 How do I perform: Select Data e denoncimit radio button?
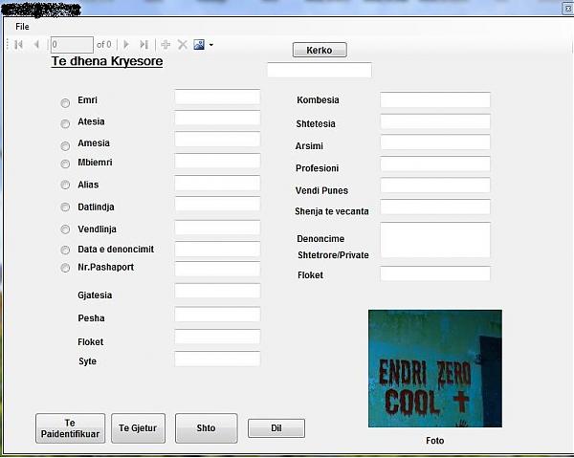65,250
